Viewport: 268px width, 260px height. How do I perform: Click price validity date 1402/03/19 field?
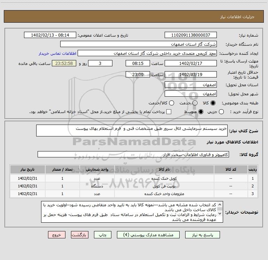pyautogui.click(x=191, y=74)
